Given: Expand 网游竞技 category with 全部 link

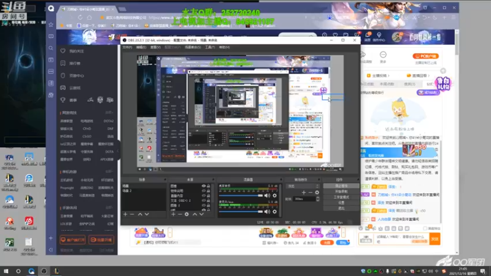Looking at the screenshot, I should pyautogui.click(x=109, y=112).
